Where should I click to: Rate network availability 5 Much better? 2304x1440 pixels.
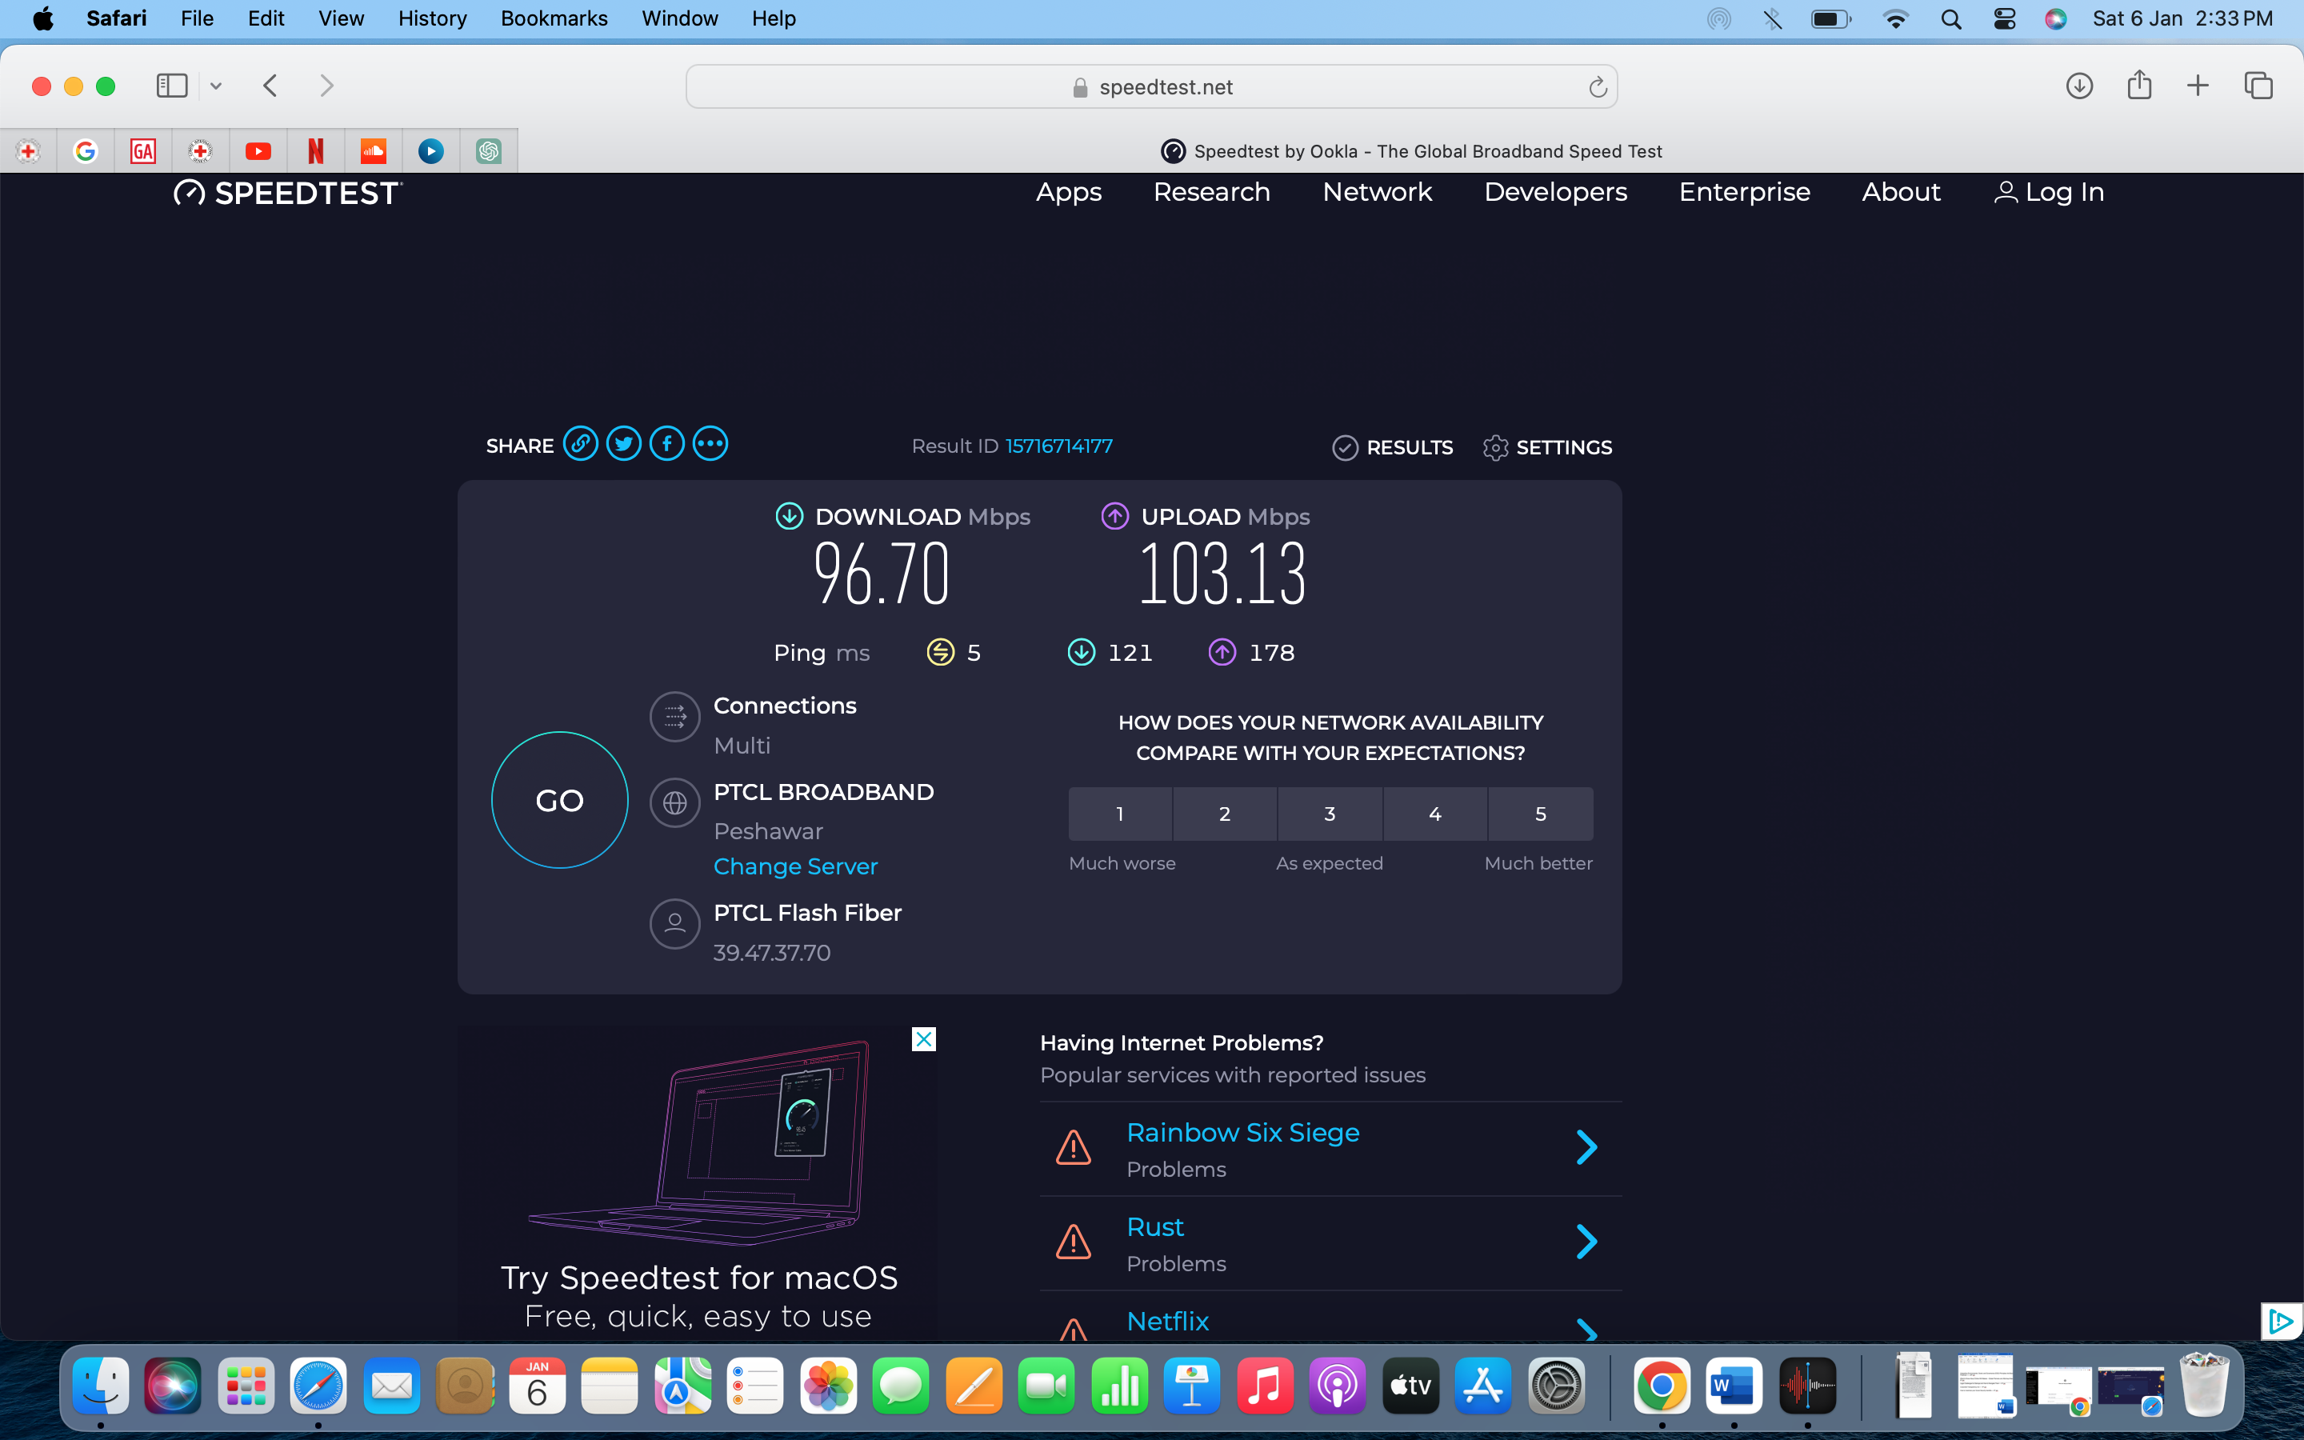pyautogui.click(x=1541, y=814)
